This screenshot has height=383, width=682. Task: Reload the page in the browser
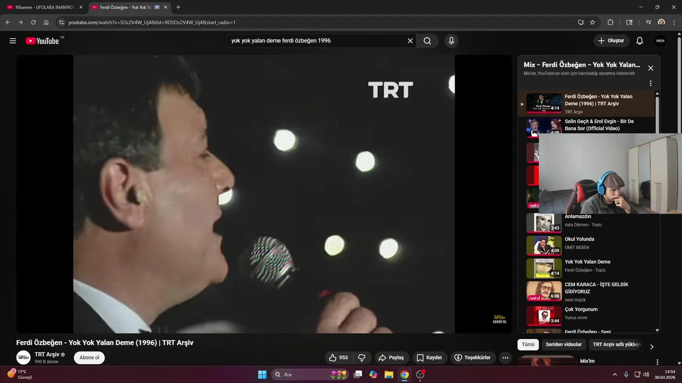[x=33, y=22]
